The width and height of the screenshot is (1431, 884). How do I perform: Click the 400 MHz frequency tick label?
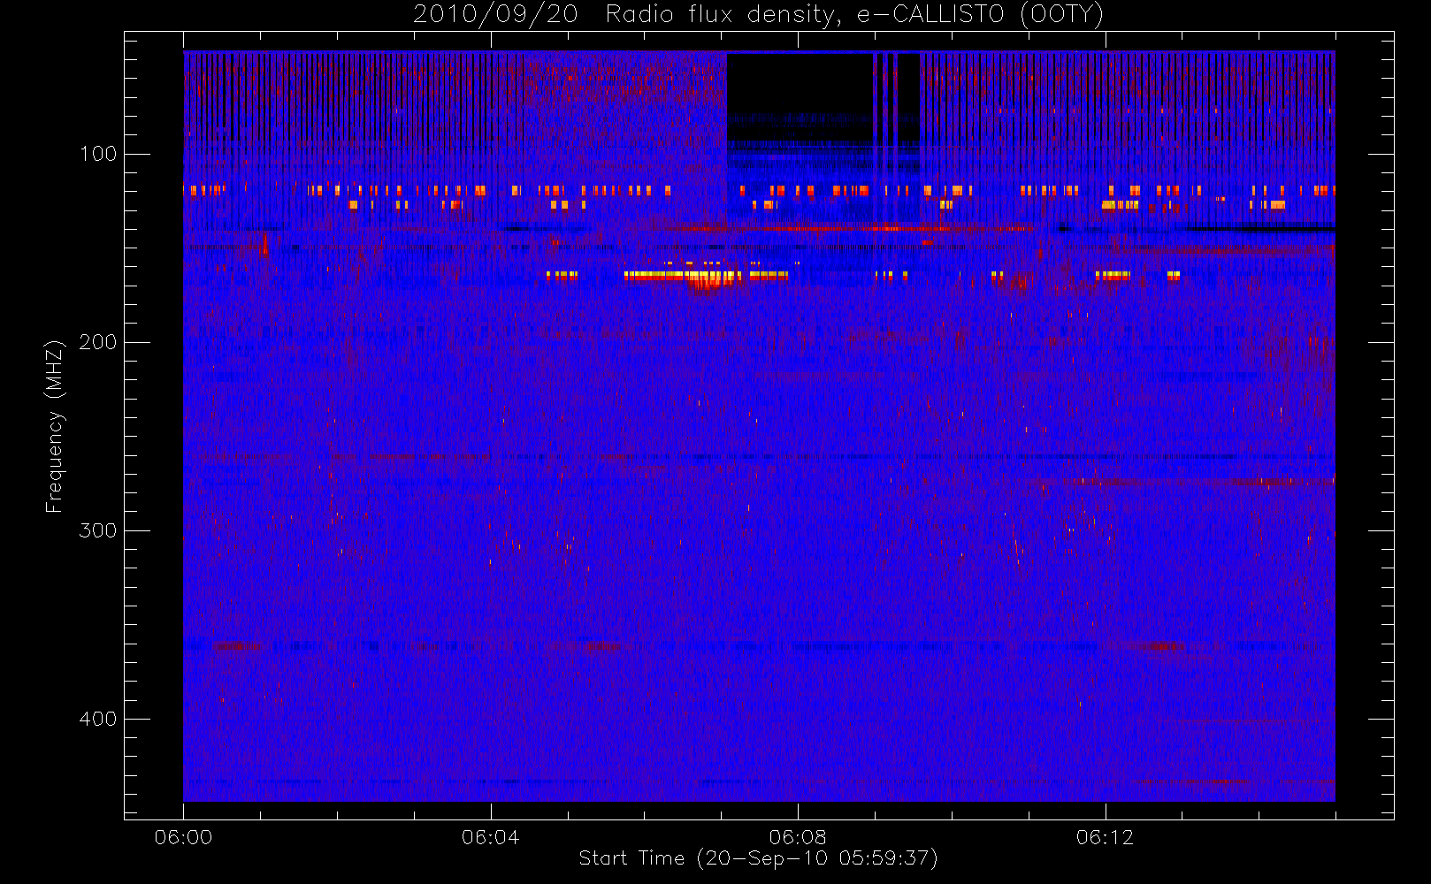97,719
